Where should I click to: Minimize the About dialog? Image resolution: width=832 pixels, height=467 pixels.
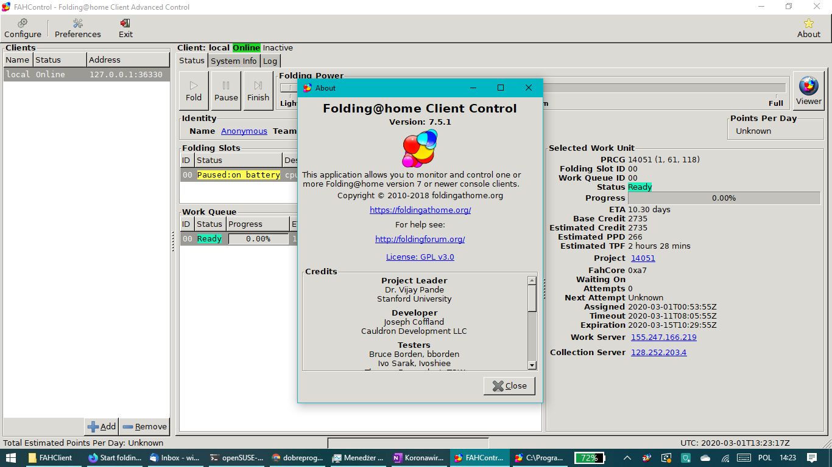pyautogui.click(x=473, y=88)
